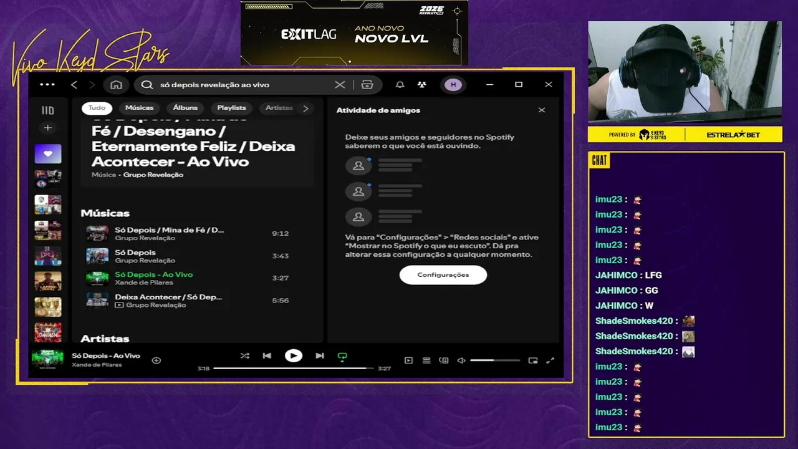Open Connect to a device icon
This screenshot has height=449, width=798.
click(x=444, y=360)
